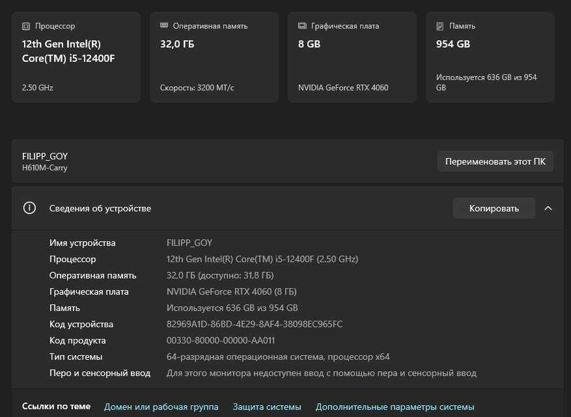Click the 8 GB graphics card value
Viewport: 571px width, 417px height.
pyautogui.click(x=309, y=44)
